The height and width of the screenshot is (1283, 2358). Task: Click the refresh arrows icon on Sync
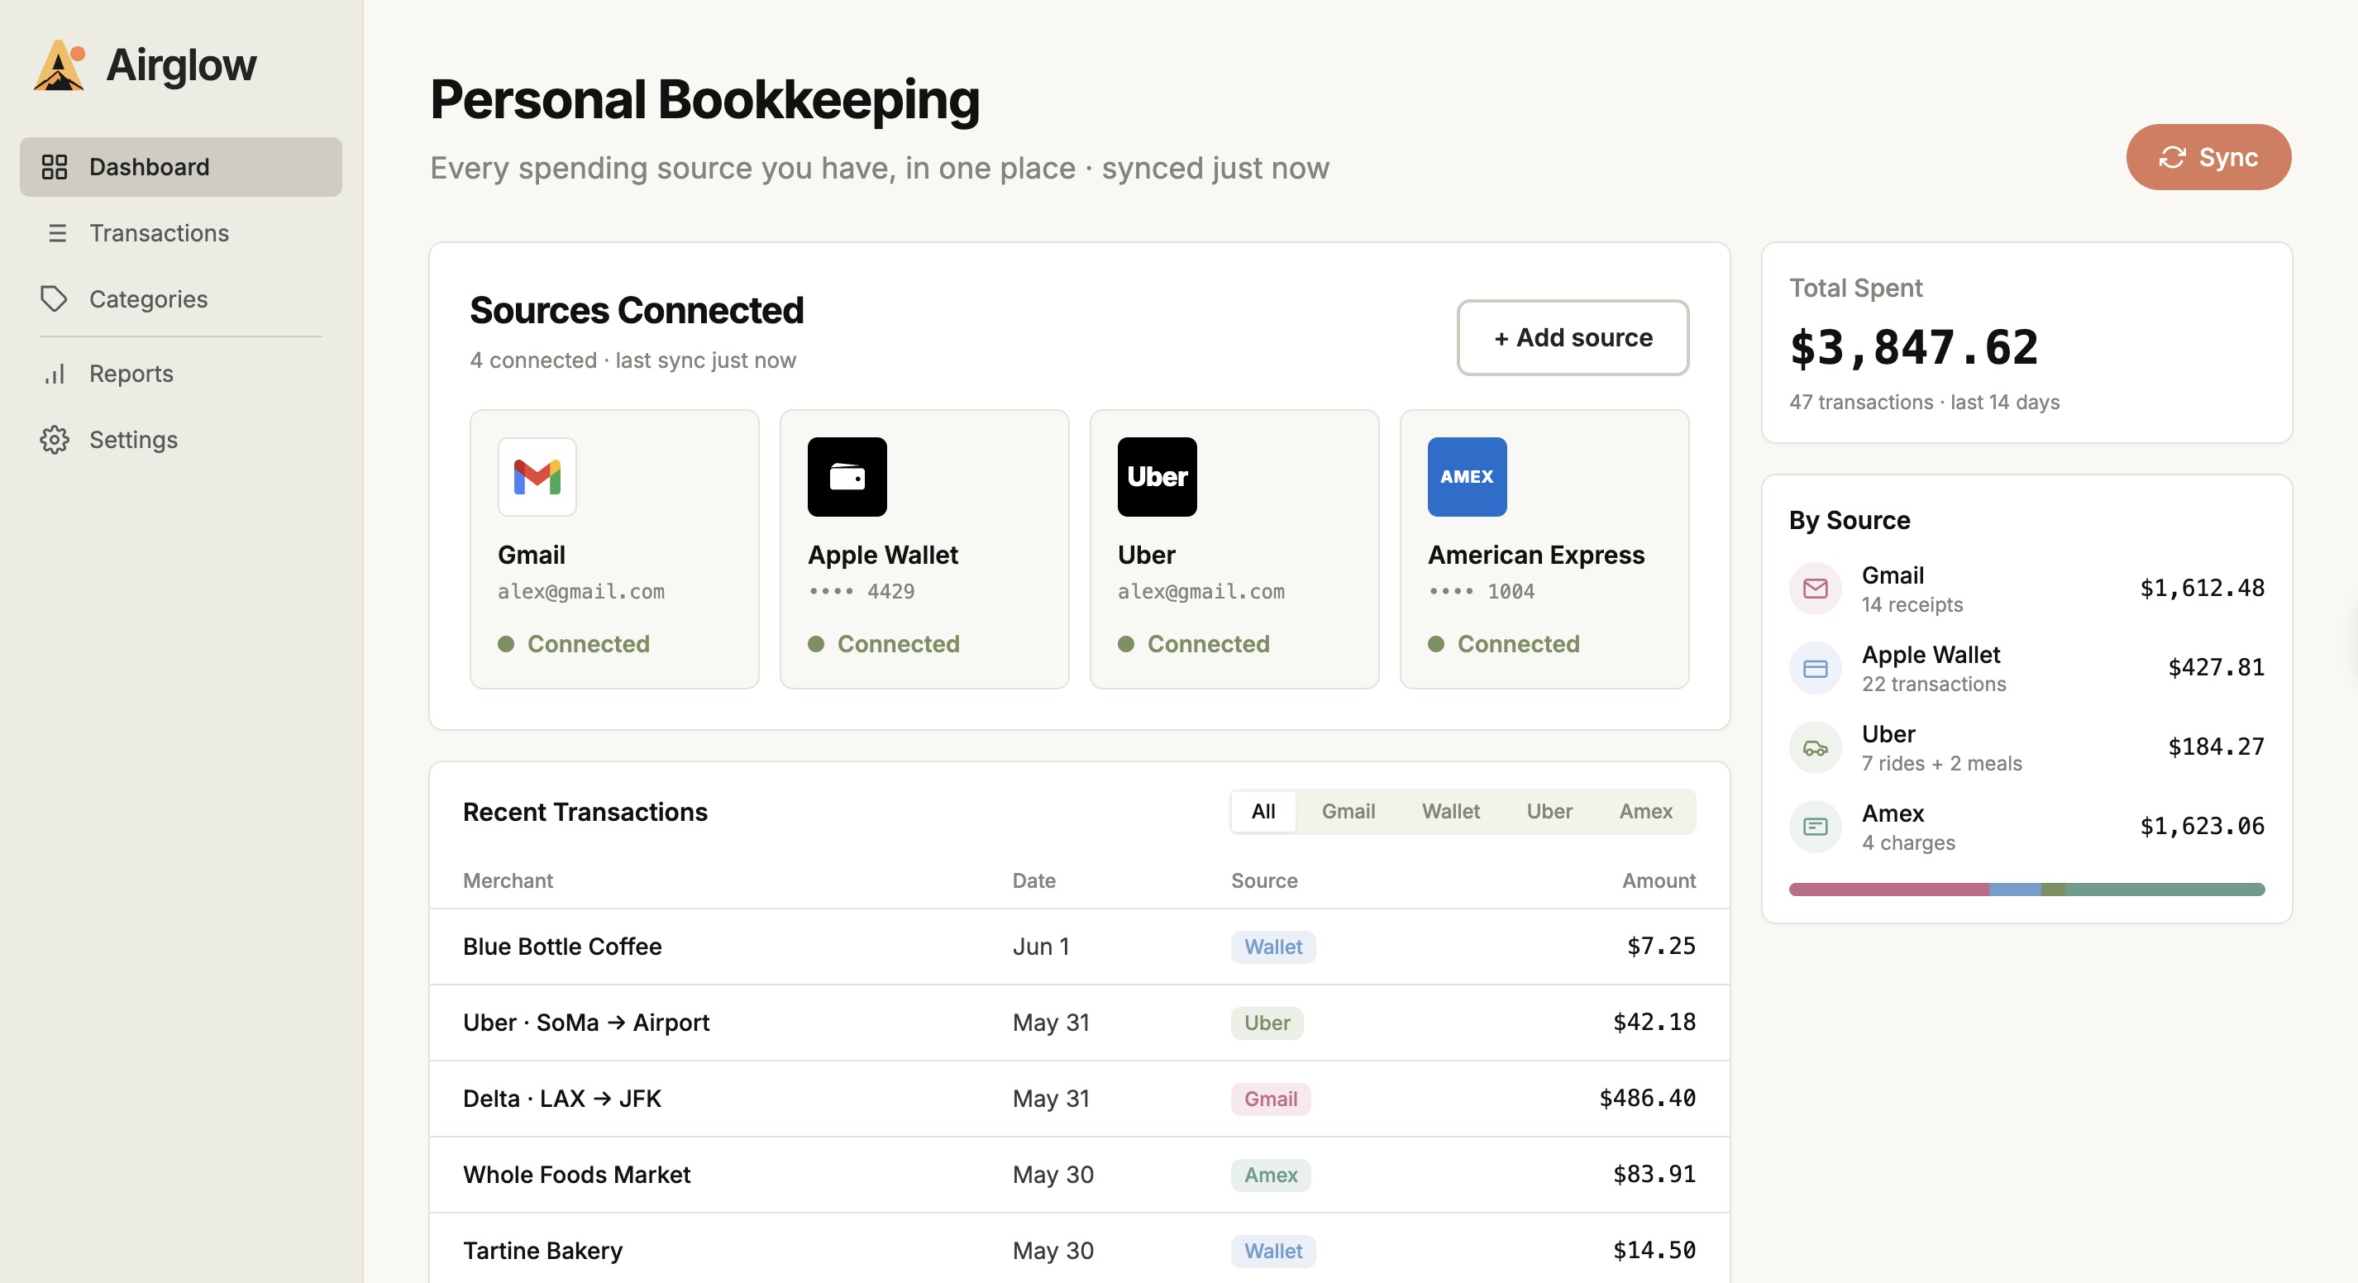[x=2172, y=157]
